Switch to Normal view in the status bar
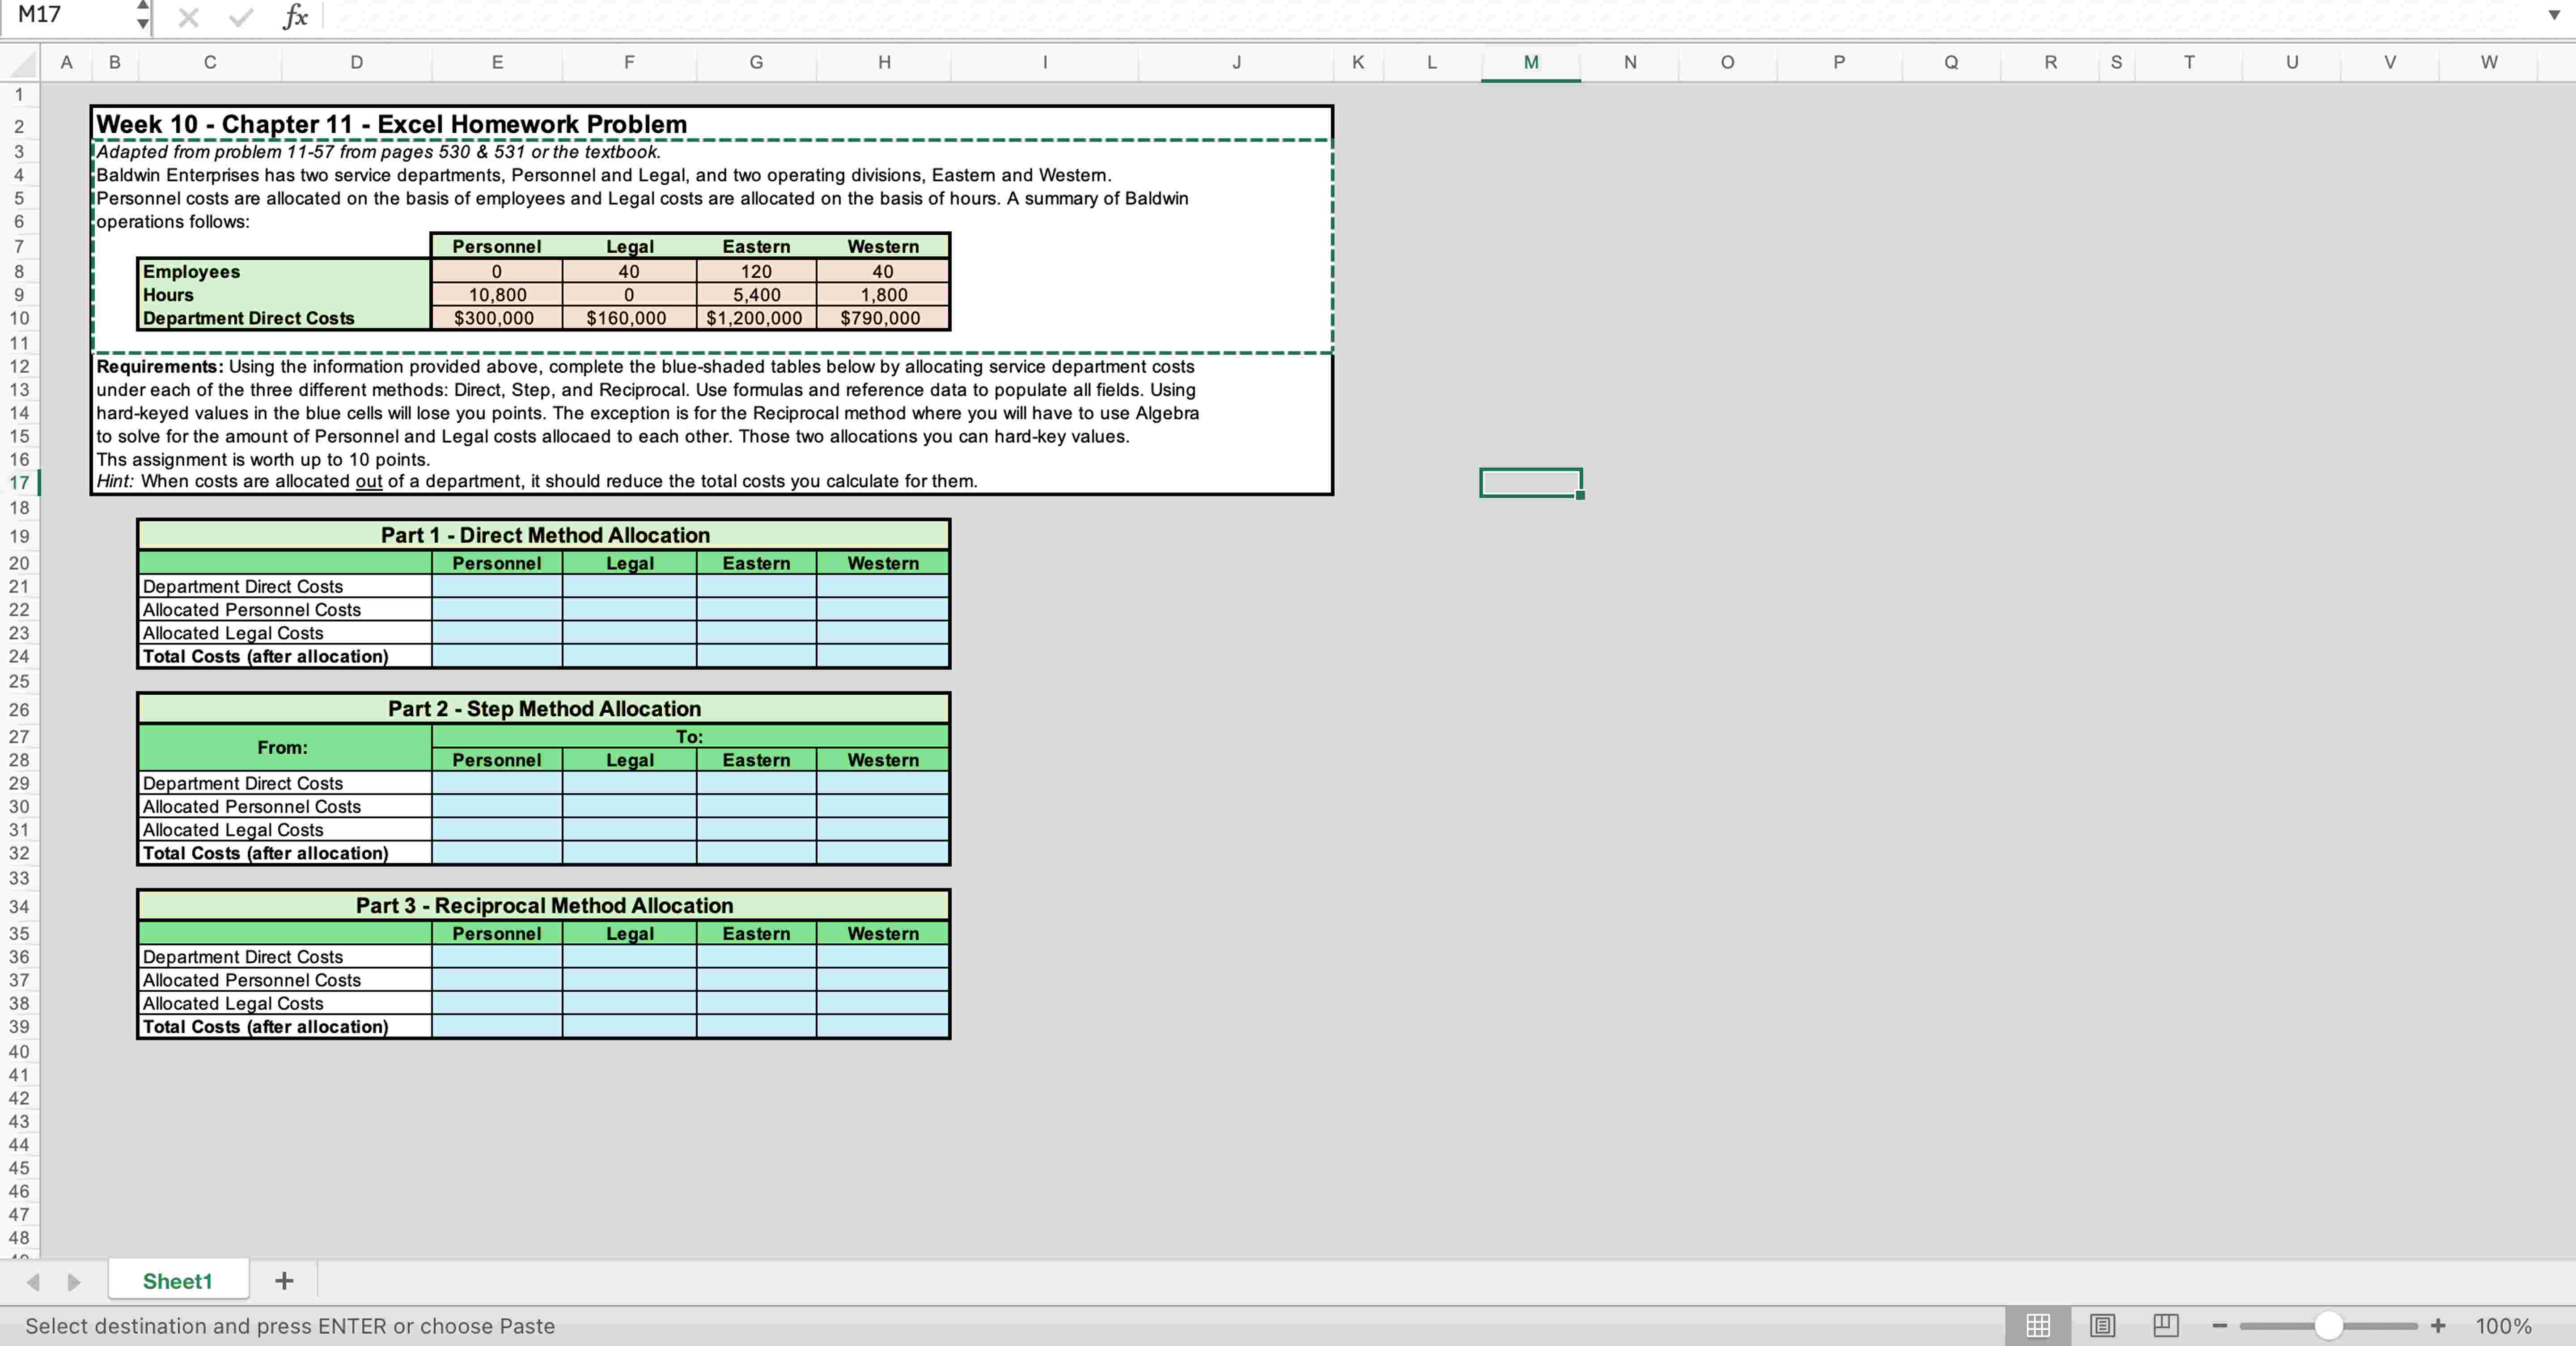The image size is (2576, 1346). click(x=2037, y=1326)
